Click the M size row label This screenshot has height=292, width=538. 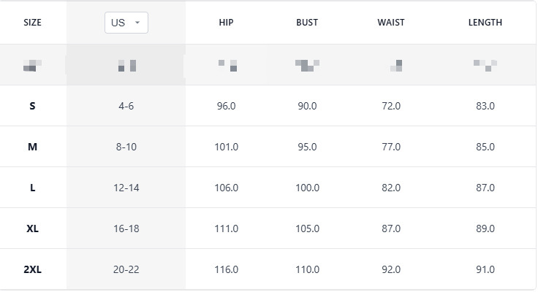tap(32, 147)
